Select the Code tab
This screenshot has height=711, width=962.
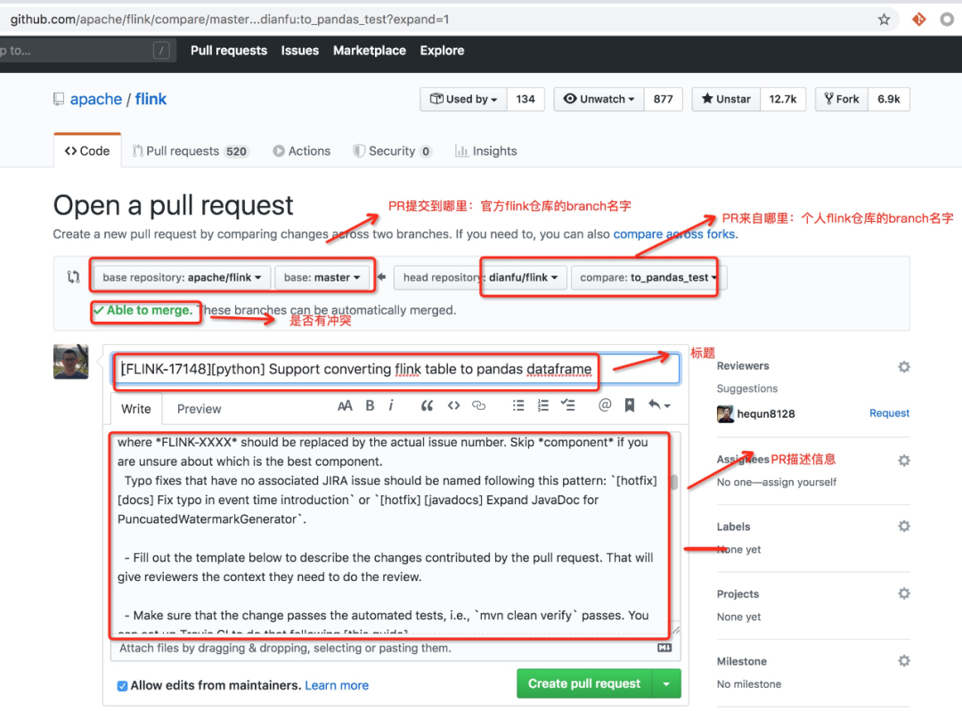(x=87, y=151)
